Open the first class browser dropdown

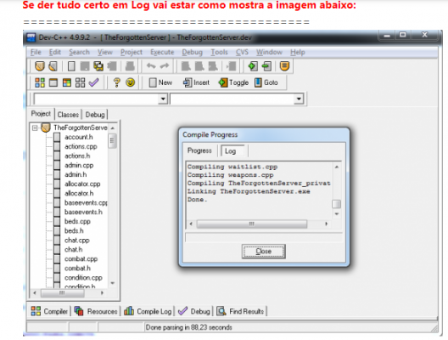click(163, 99)
